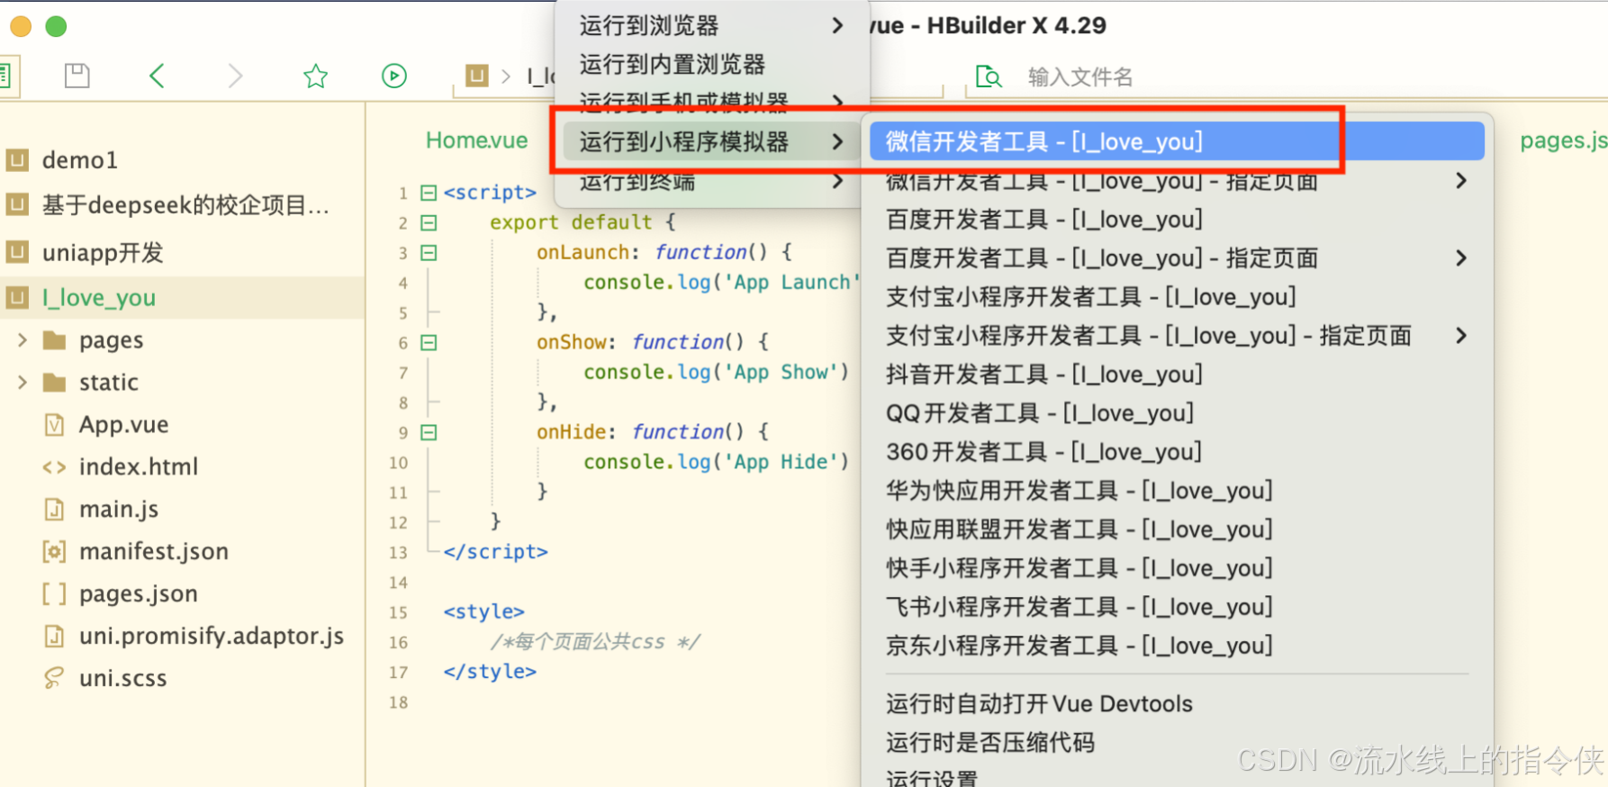Choose 华为快应用开发者工具 - [I_love_you]
Screen dimensions: 1608x787
coord(1177,491)
